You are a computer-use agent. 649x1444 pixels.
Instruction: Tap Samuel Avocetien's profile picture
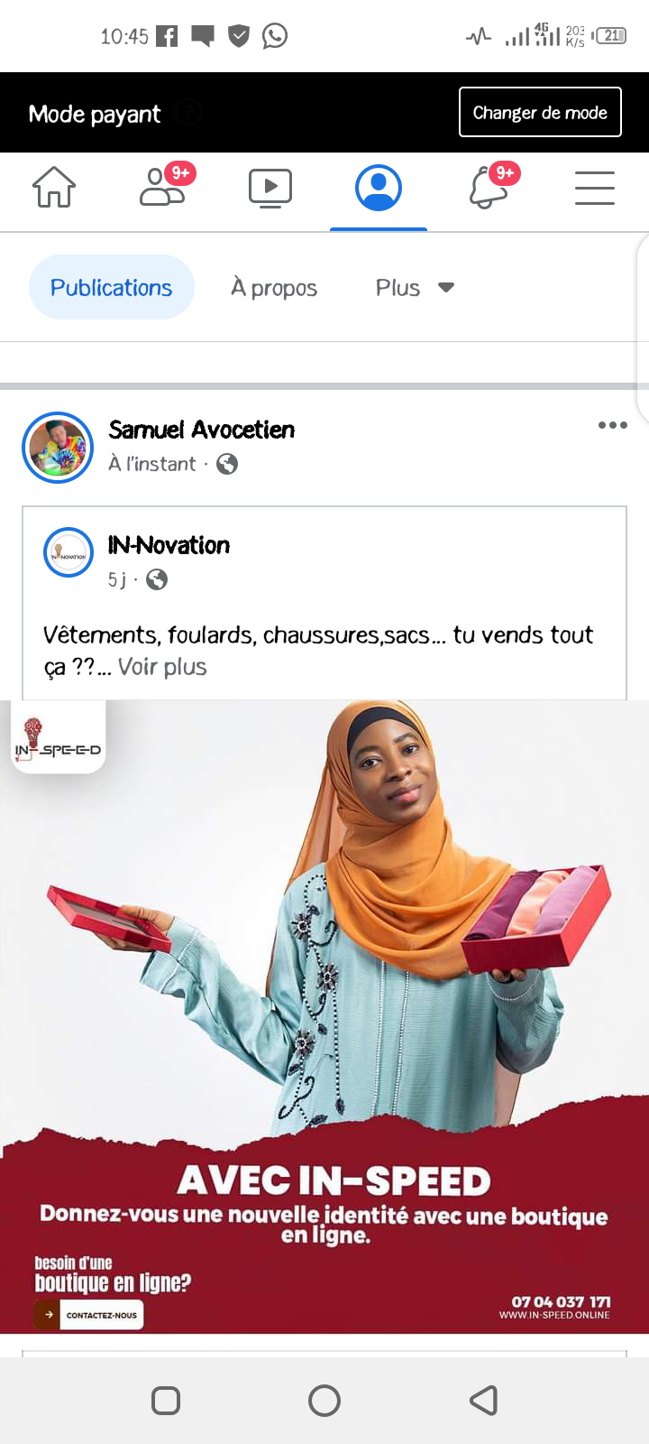[x=58, y=448]
